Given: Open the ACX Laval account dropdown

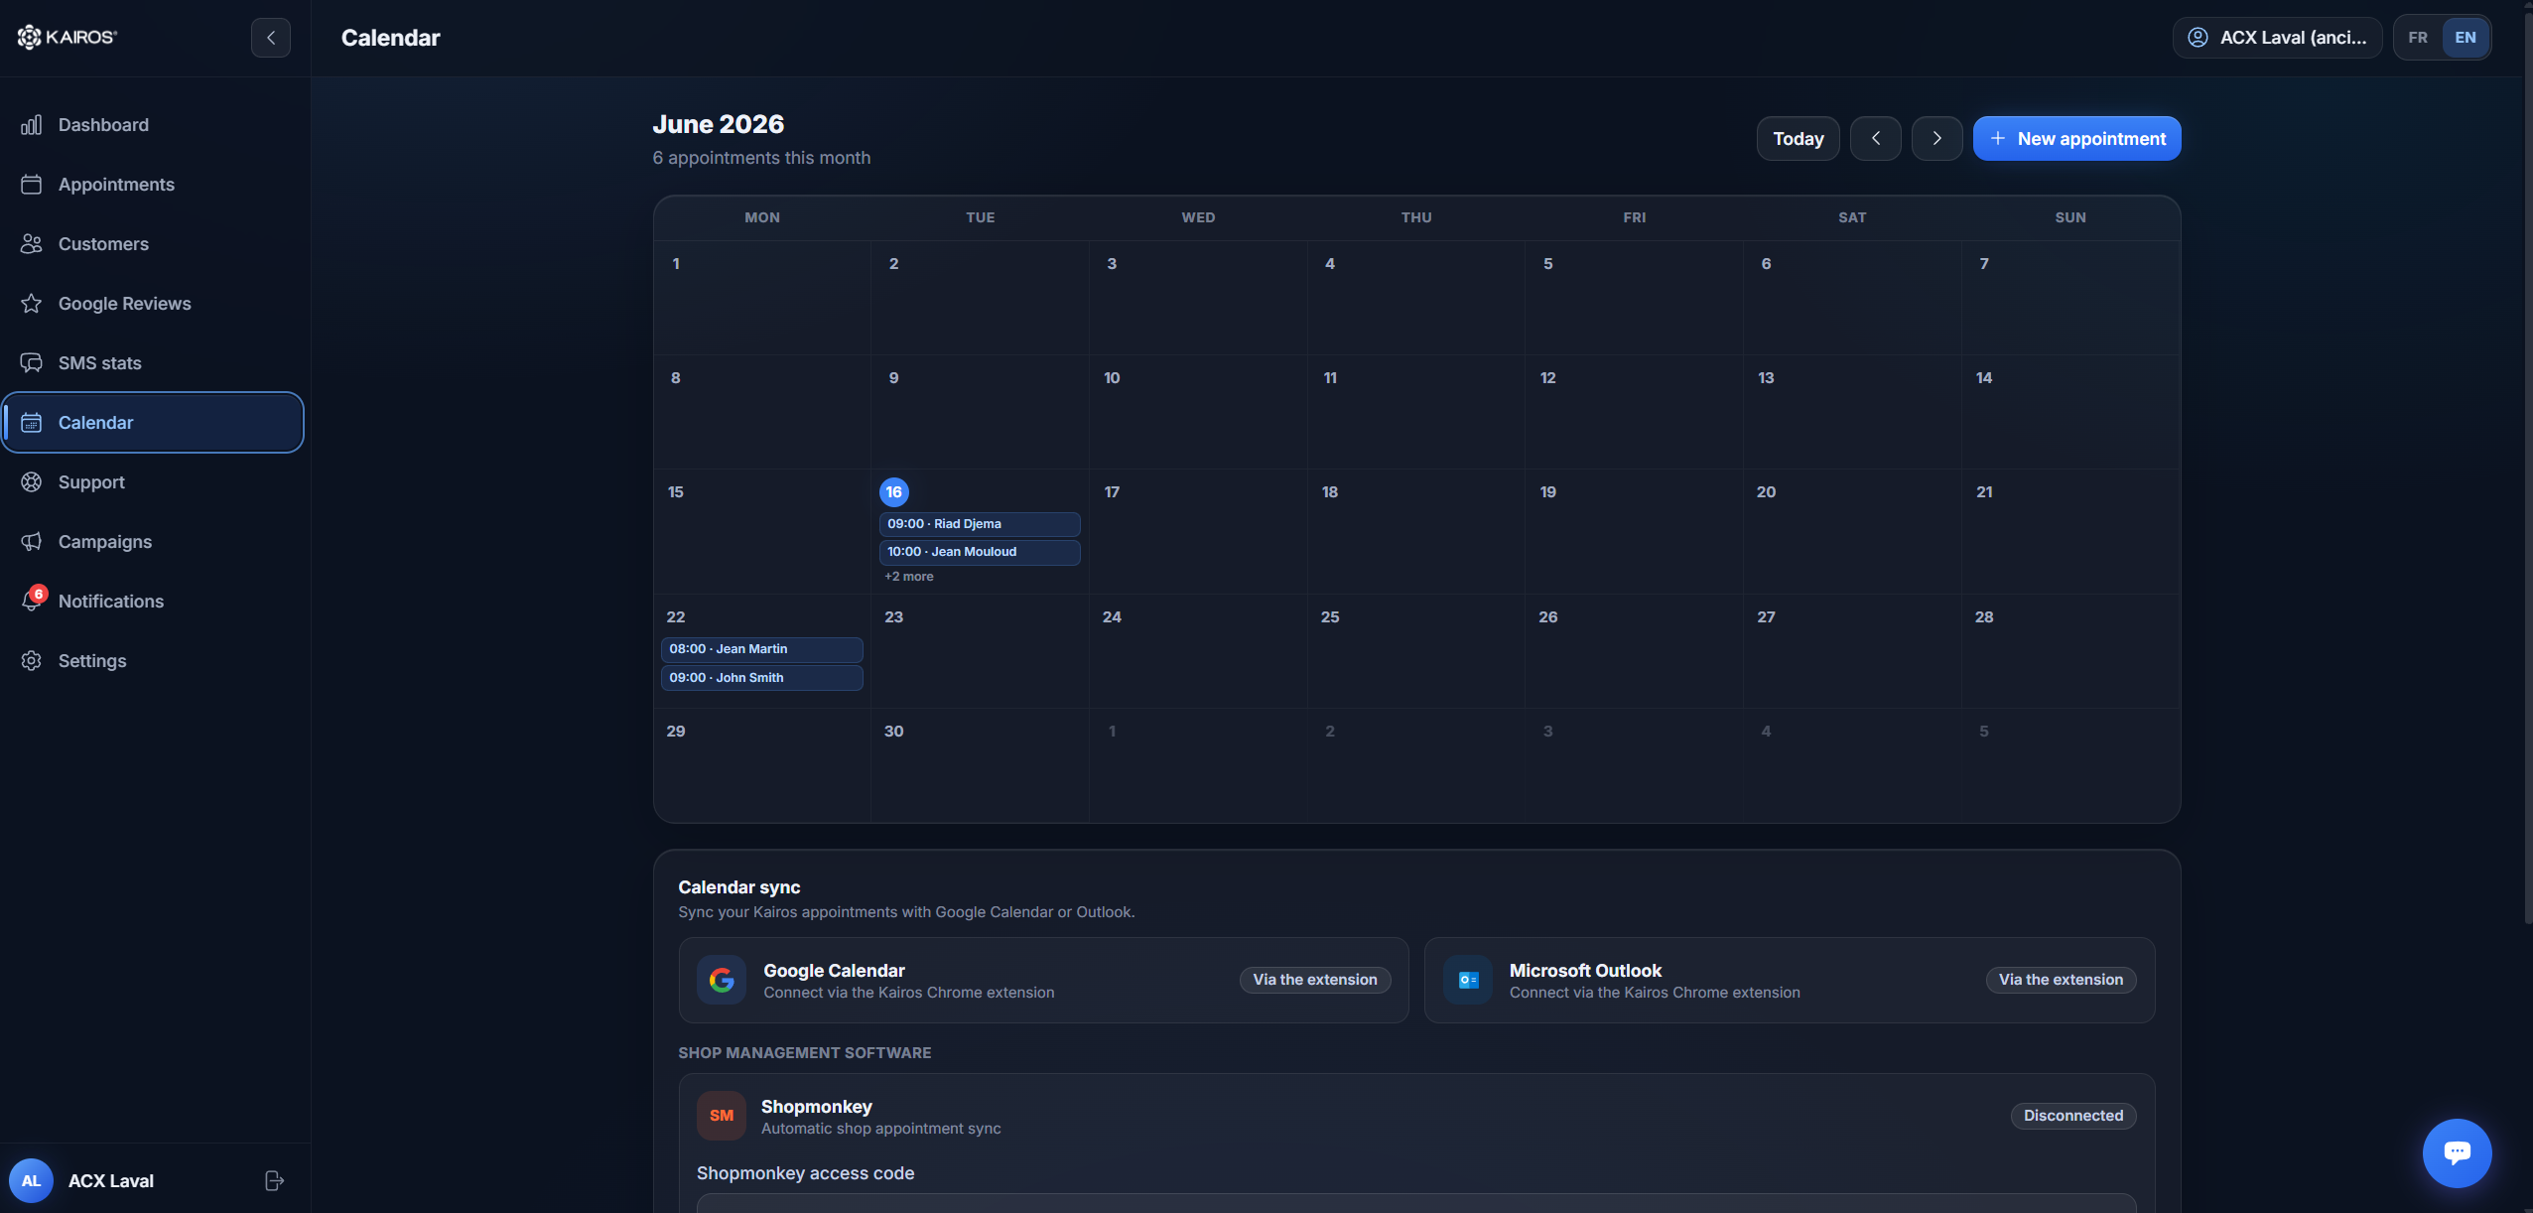Looking at the screenshot, I should click(x=2277, y=38).
